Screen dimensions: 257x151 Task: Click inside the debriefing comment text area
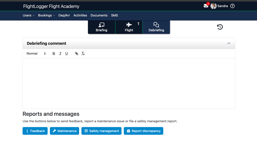[129, 83]
